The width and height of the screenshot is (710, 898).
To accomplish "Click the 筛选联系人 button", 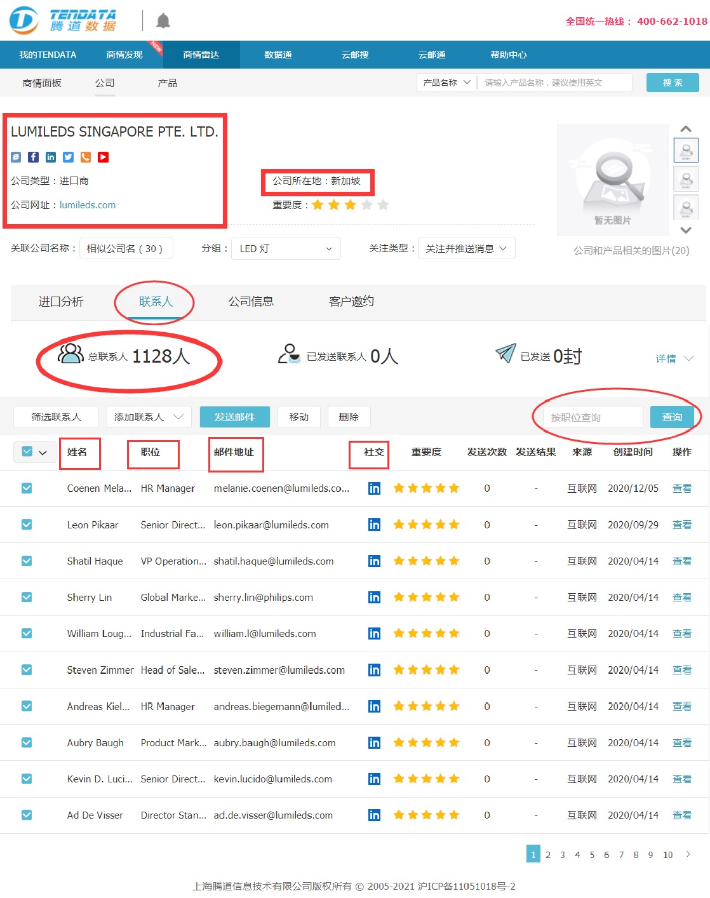I will coord(56,417).
